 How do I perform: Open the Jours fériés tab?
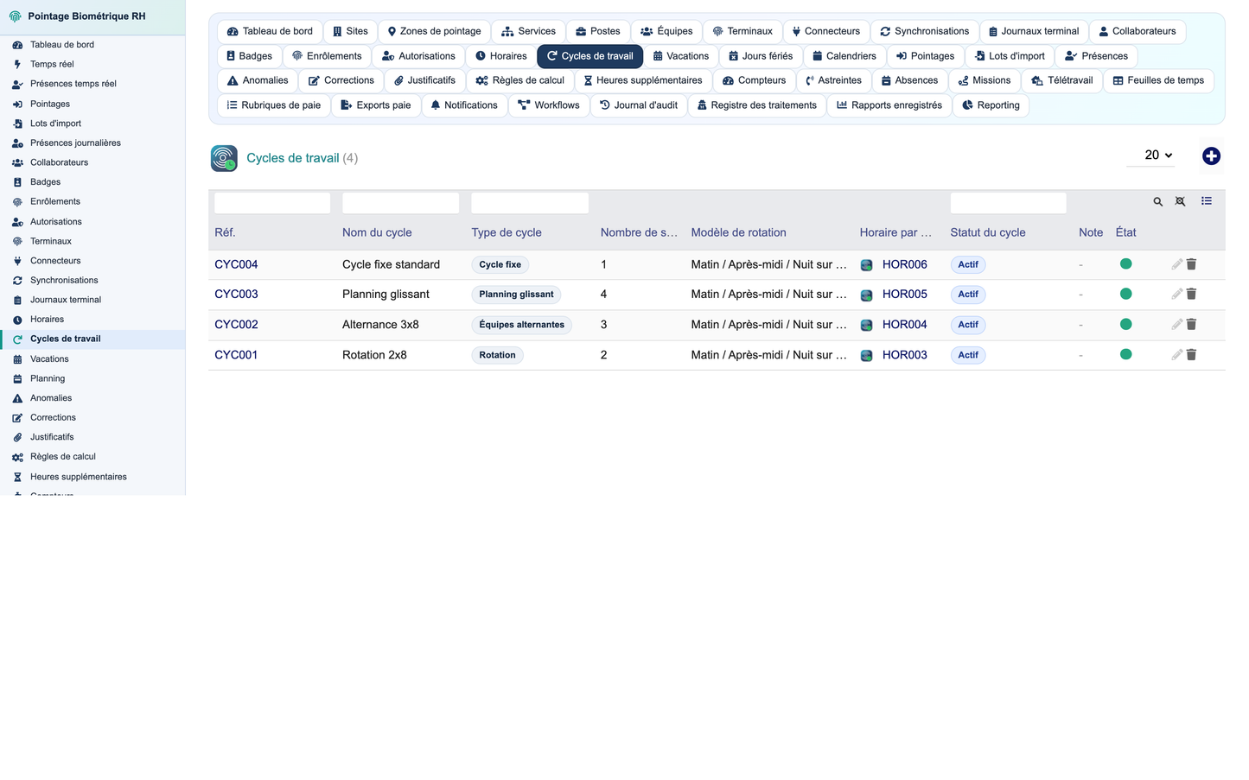coord(761,56)
